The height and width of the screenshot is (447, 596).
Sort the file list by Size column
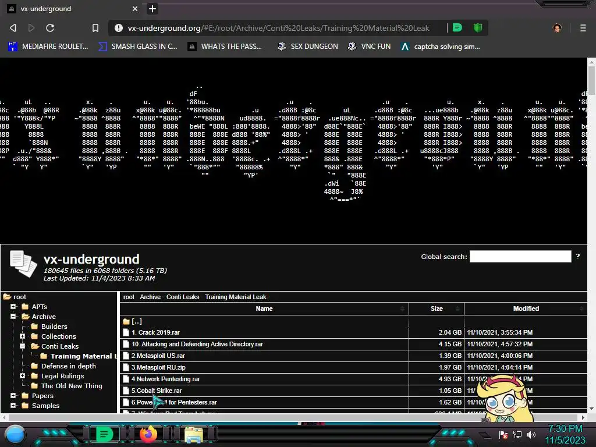point(437,308)
